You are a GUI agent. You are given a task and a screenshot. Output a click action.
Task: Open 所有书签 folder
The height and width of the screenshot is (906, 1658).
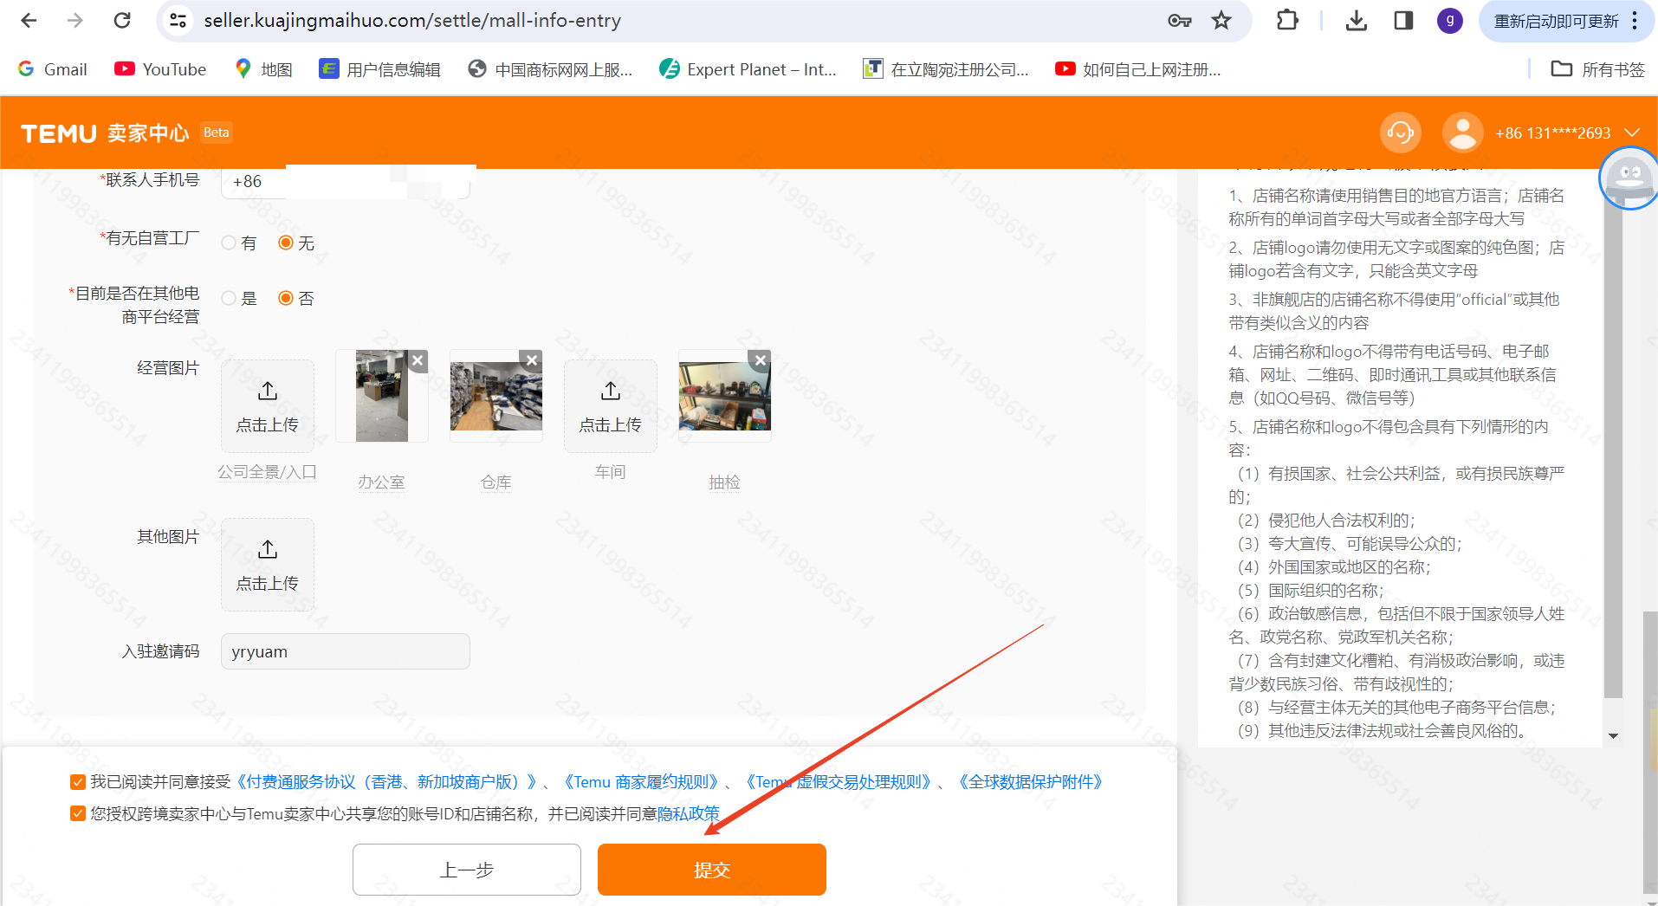pyautogui.click(x=1597, y=69)
